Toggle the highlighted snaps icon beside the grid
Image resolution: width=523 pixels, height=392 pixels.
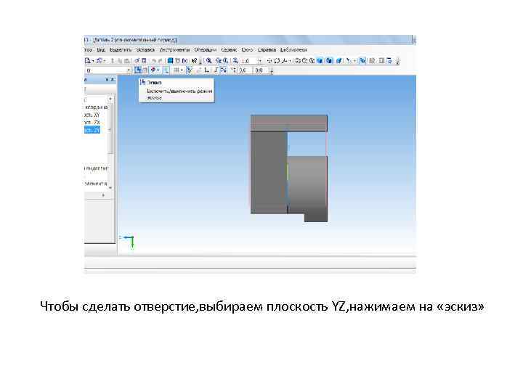click(x=190, y=70)
